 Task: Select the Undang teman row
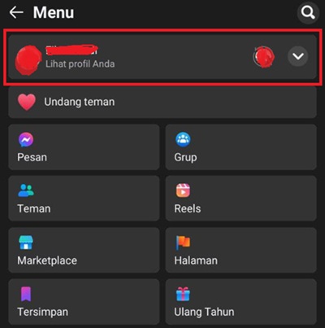tap(162, 102)
